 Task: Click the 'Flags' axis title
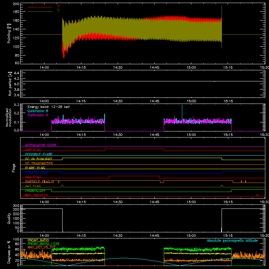point(13,168)
